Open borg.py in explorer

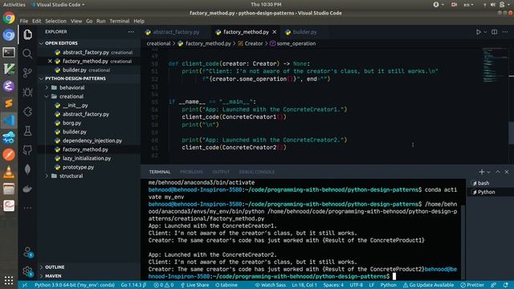pyautogui.click(x=71, y=123)
